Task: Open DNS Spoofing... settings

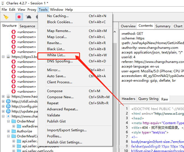Action: point(75,61)
